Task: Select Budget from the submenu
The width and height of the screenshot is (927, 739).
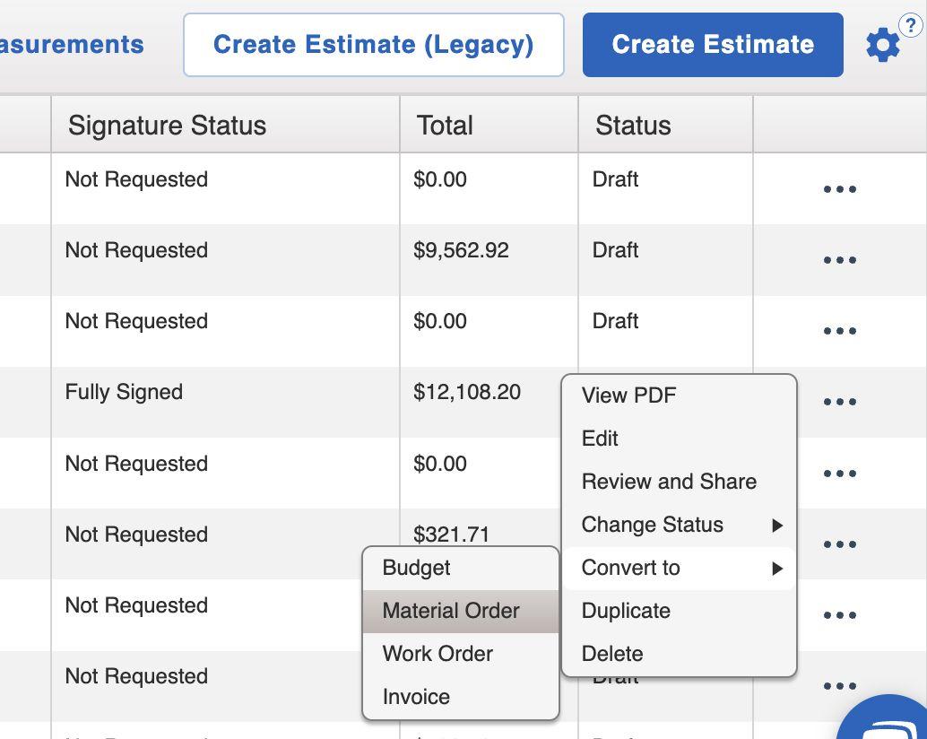Action: (x=416, y=568)
